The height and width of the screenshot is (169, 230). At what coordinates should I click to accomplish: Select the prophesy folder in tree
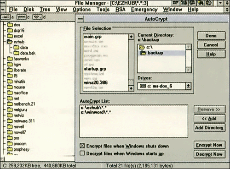coord(18,149)
